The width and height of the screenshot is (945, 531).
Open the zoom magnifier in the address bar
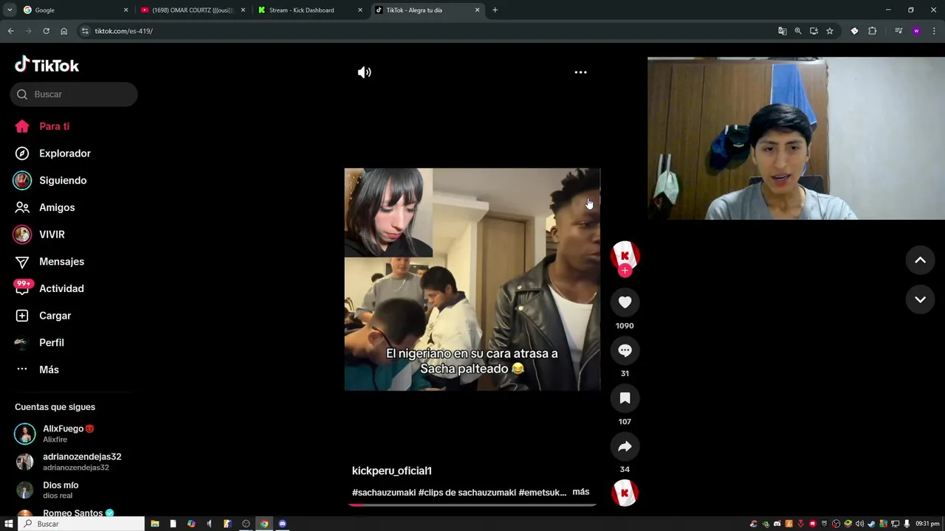point(798,31)
